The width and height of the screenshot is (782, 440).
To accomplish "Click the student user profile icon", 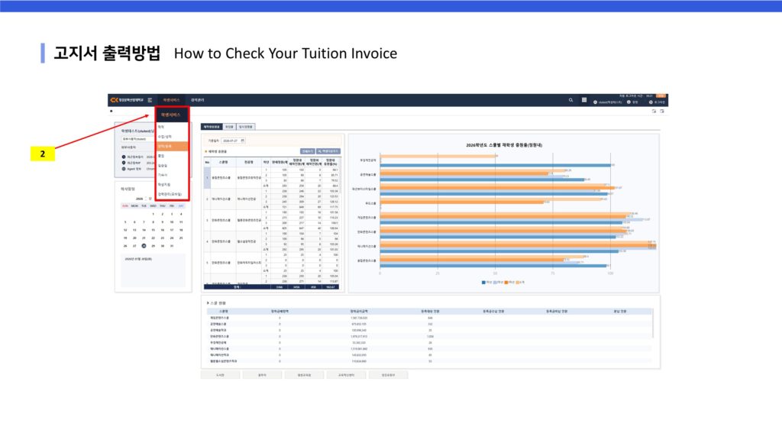I will 595,102.
